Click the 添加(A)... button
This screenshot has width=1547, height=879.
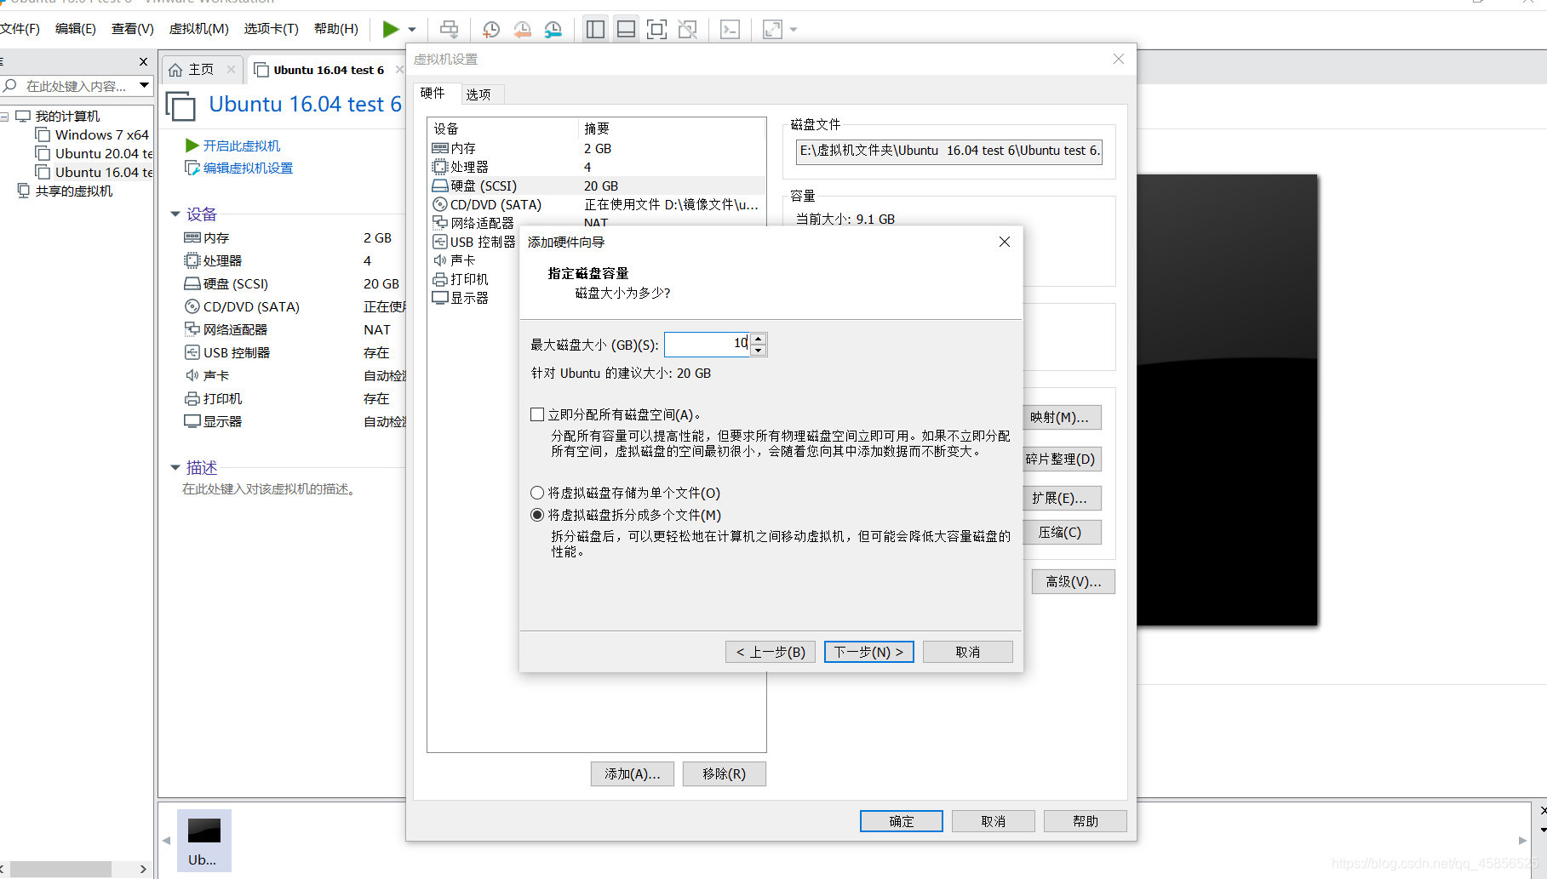point(633,773)
